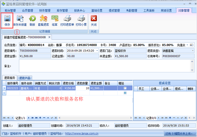Click the 退款数量 cell showing 10
Viewport: 197px width, 137px height.
[83, 88]
